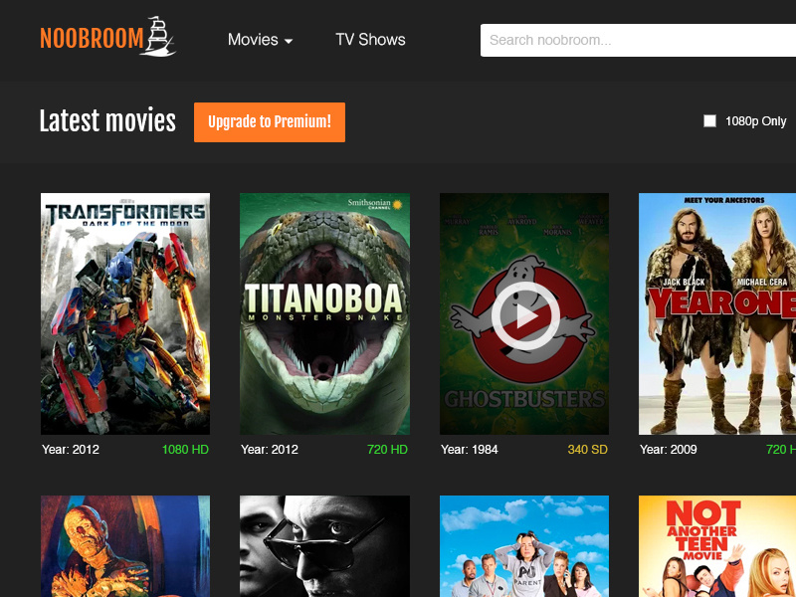Focus the Search noobroom input field

click(638, 40)
